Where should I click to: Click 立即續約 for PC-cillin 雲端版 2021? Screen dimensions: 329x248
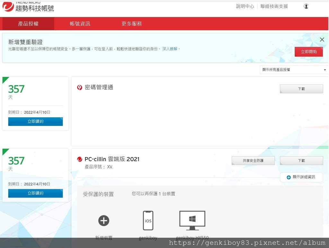[x=35, y=193]
